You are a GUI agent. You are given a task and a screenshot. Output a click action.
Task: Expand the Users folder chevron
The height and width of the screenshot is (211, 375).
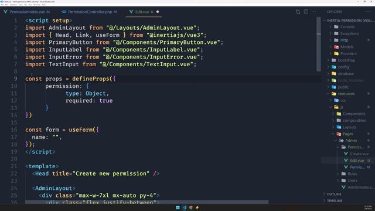(x=337, y=181)
